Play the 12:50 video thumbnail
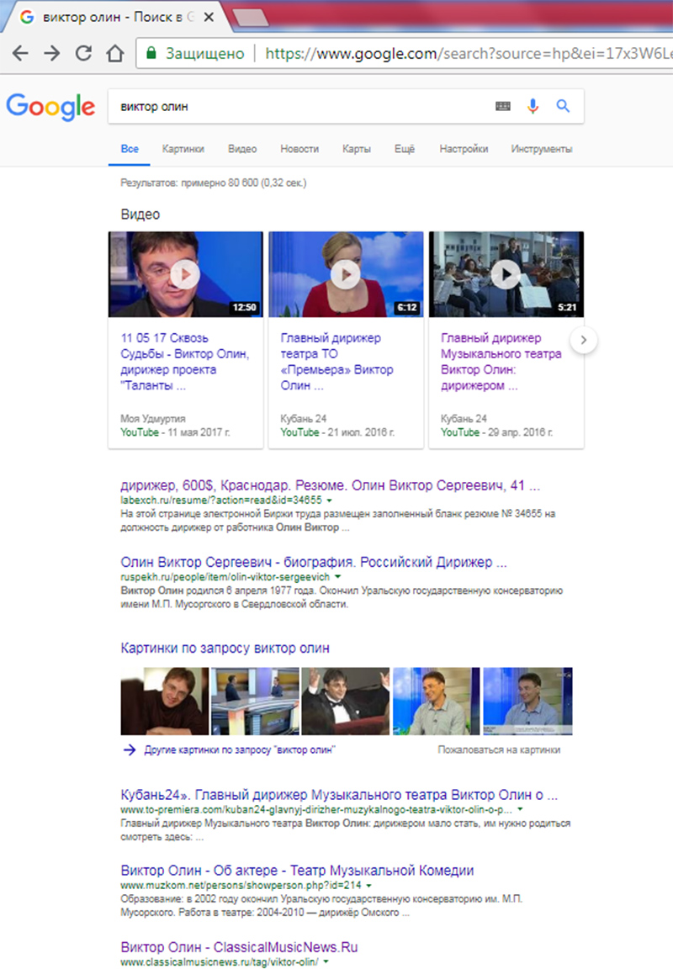 coord(185,274)
